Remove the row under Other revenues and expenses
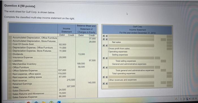The height and width of the screenshot is (103, 198). 104,83
